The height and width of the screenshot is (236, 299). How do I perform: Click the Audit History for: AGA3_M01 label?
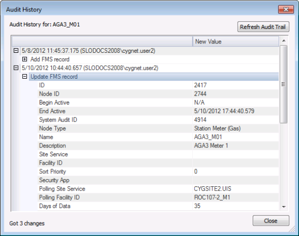coord(45,24)
